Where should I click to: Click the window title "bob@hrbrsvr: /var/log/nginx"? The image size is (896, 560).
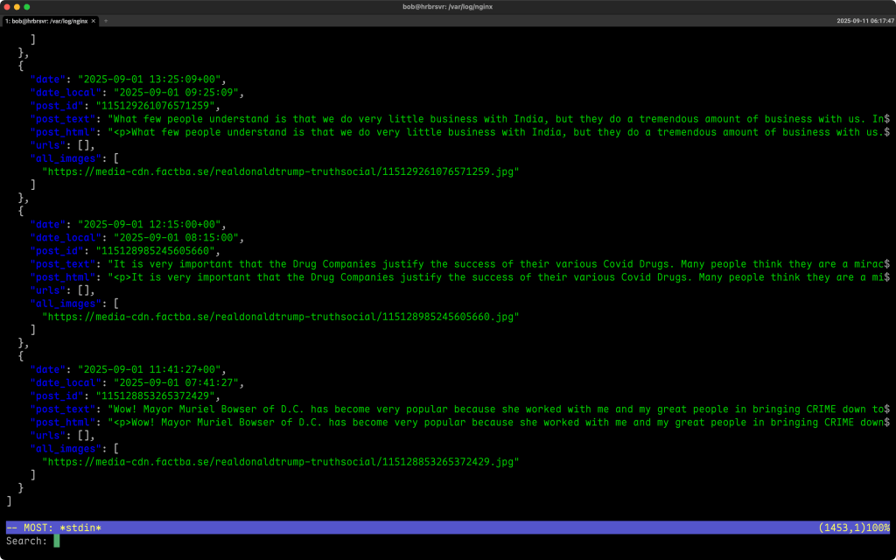click(x=448, y=7)
